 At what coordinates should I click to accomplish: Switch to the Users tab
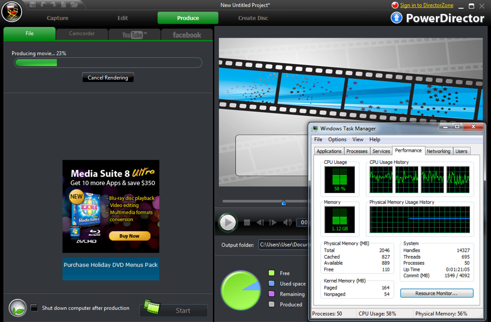[x=461, y=151]
